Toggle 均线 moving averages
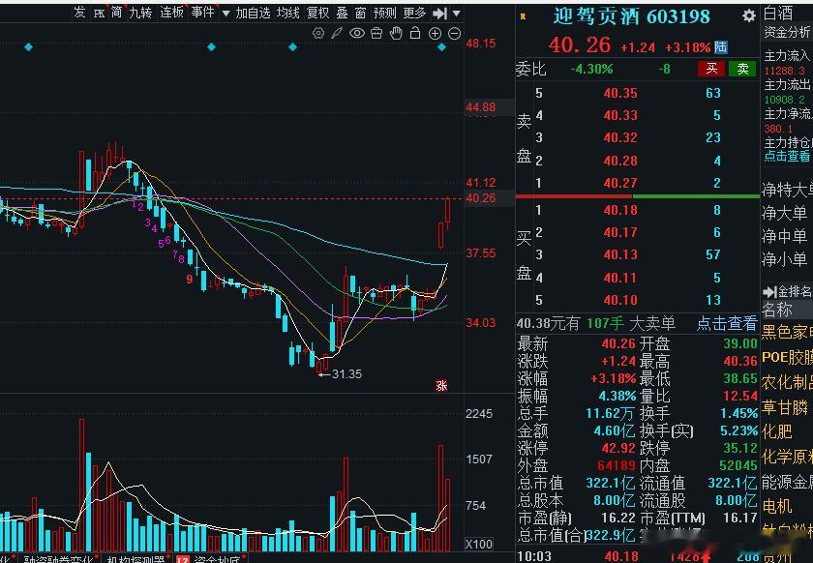 [288, 13]
